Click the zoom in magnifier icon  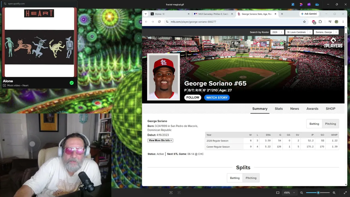click(x=334, y=193)
